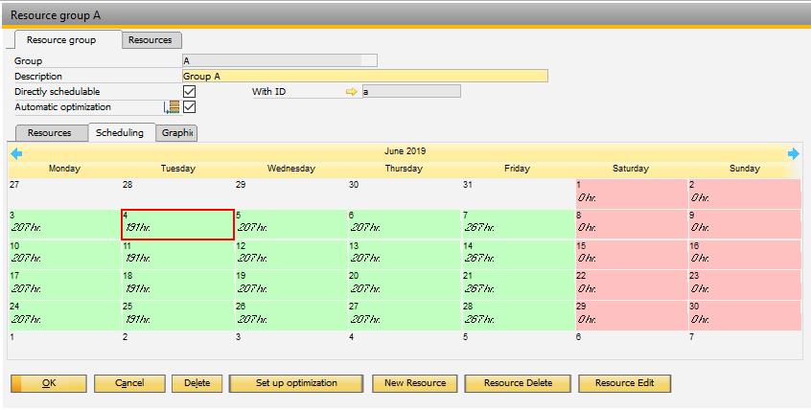Click the Description field containing Group A
811x410 pixels.
coord(364,77)
